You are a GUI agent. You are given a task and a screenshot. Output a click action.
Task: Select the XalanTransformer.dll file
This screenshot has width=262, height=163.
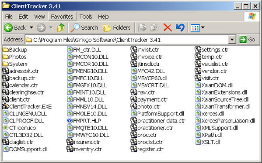(x=223, y=106)
